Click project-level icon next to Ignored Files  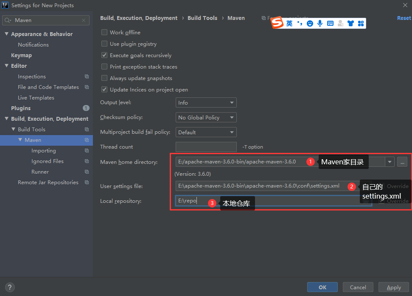coord(87,161)
